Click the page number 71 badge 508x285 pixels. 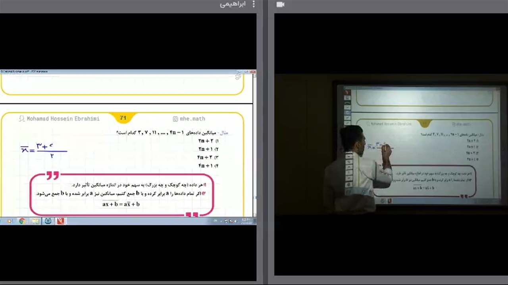pos(123,118)
